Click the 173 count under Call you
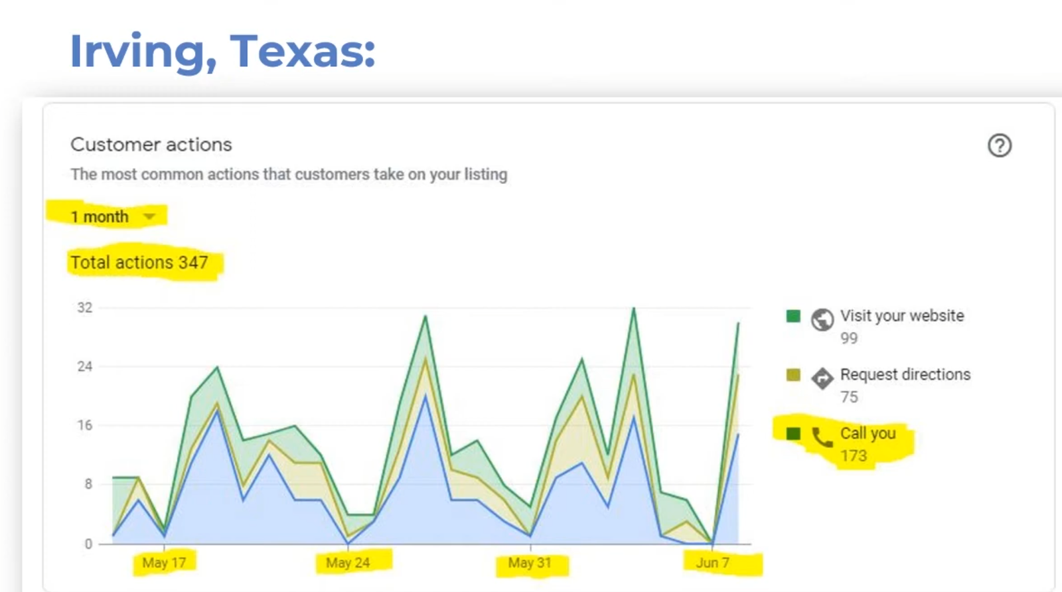 click(854, 456)
